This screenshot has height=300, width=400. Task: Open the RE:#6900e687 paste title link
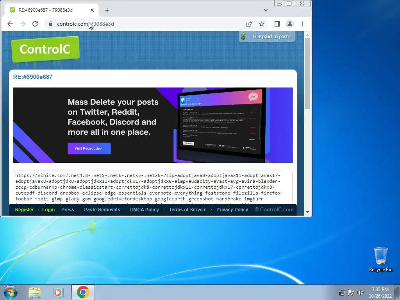33,77
